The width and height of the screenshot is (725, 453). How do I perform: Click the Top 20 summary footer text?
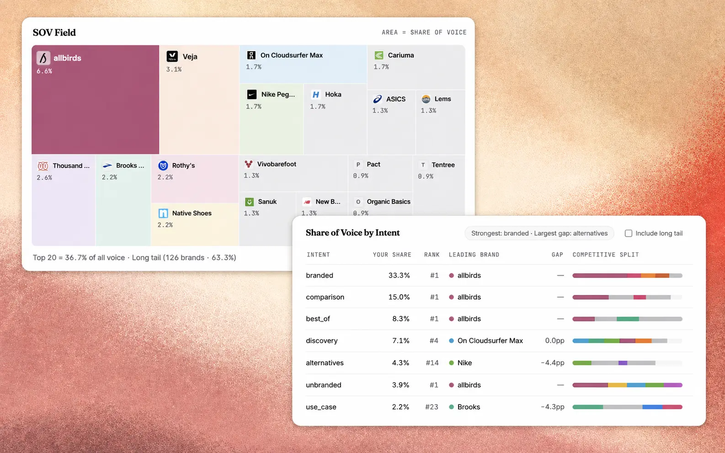click(134, 258)
